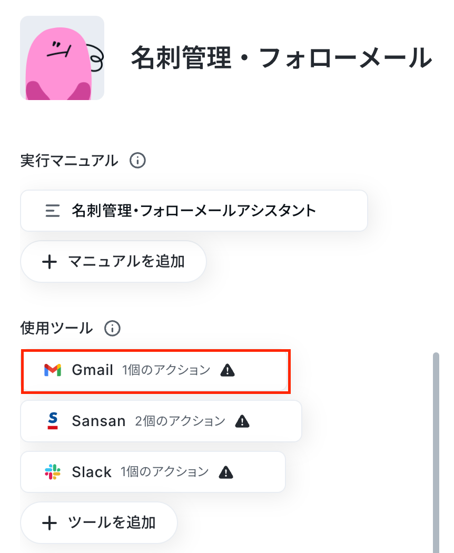Click the マニュアルを追加 button label
The height and width of the screenshot is (553, 454).
click(x=126, y=262)
